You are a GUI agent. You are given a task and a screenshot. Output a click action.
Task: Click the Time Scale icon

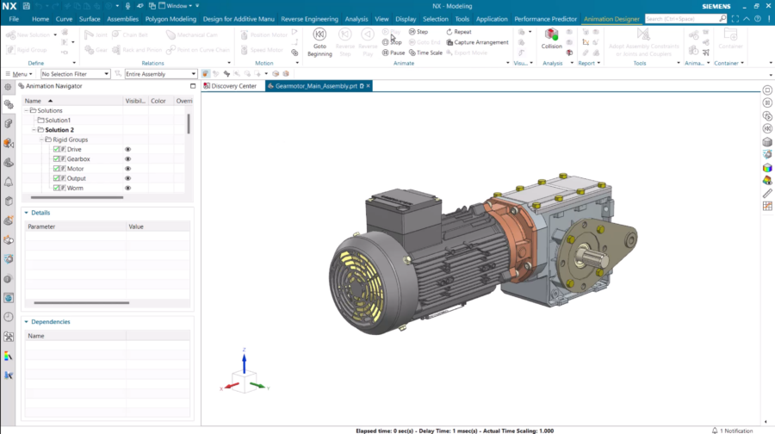(412, 53)
